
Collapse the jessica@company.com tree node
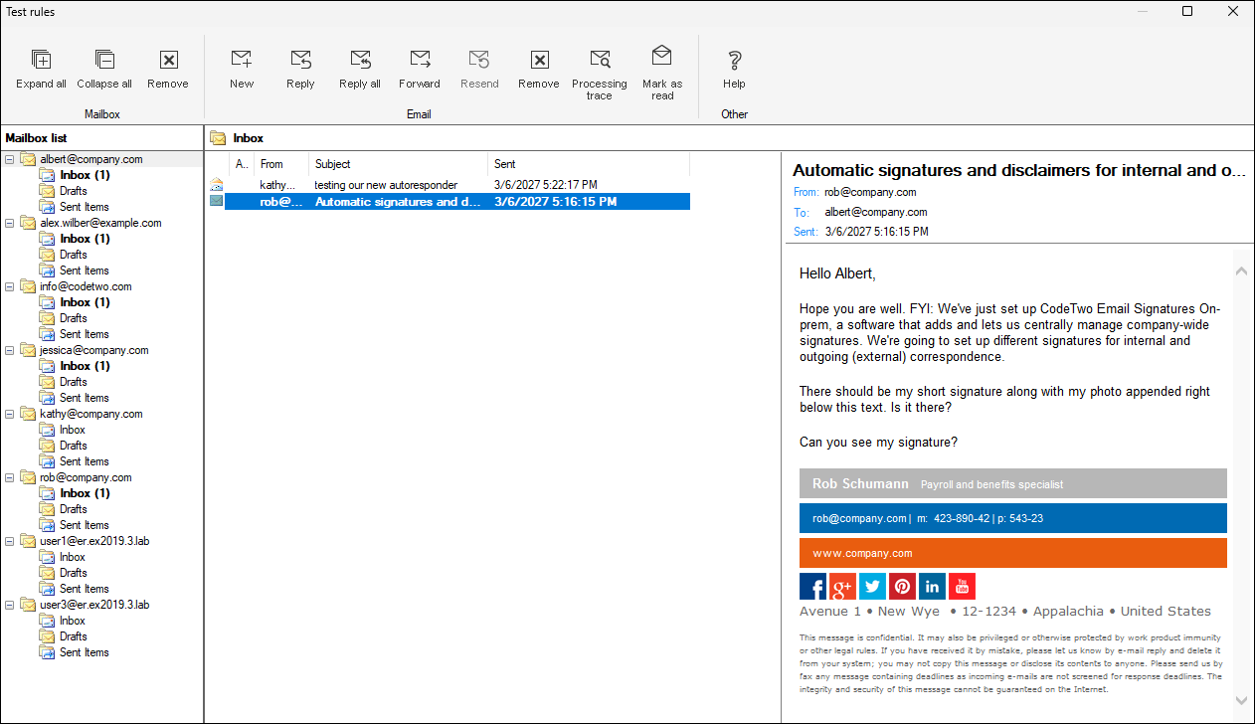pos(10,350)
